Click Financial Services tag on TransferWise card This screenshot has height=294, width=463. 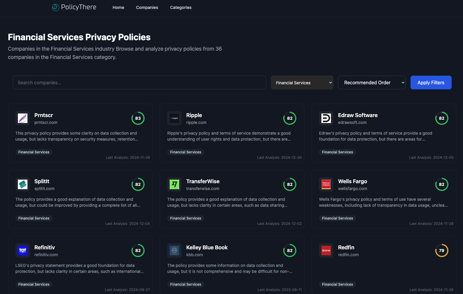point(186,218)
